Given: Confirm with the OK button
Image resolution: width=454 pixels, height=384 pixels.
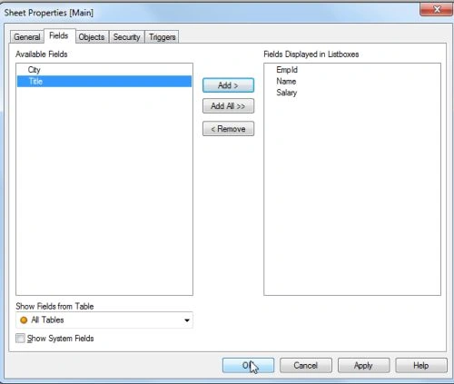Looking at the screenshot, I should [248, 366].
